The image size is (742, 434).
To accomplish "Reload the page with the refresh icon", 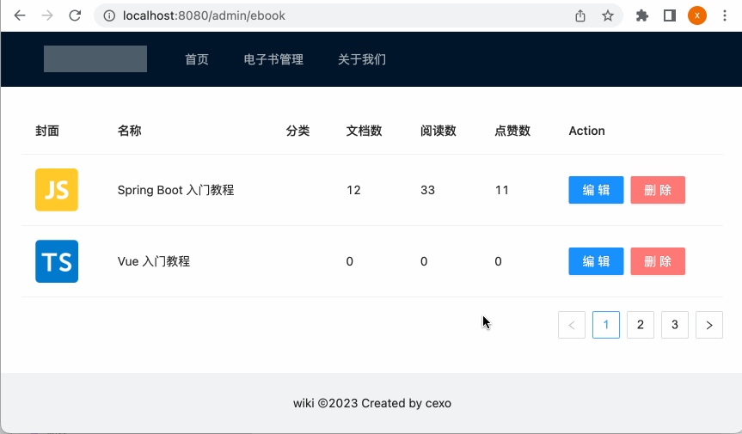I will point(75,15).
